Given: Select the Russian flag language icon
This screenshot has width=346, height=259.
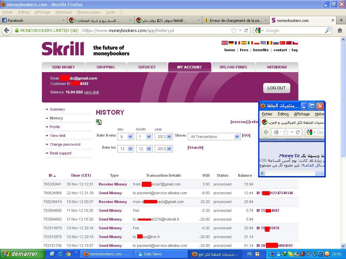Looking at the screenshot, I should coord(276,43).
